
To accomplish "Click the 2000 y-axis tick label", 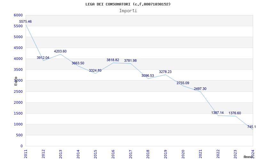I will pos(19,102).
